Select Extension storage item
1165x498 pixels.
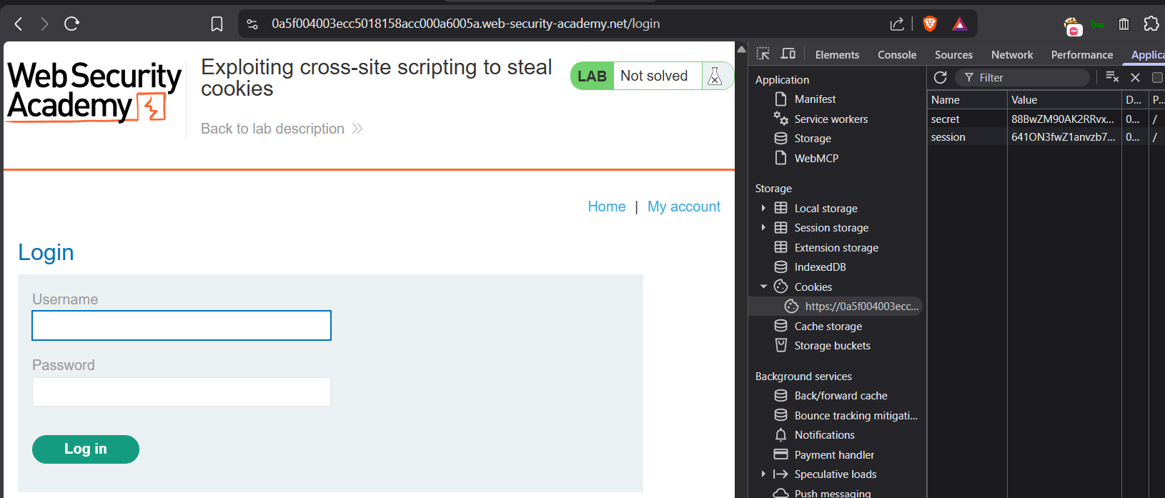tap(836, 247)
